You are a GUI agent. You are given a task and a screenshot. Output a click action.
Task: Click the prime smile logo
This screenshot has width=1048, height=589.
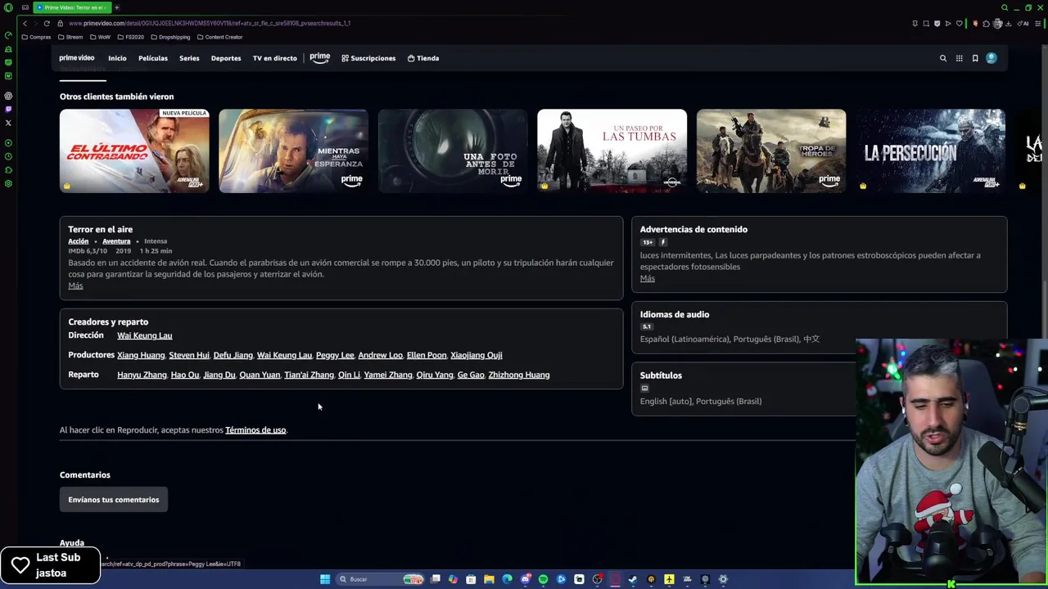pyautogui.click(x=320, y=58)
